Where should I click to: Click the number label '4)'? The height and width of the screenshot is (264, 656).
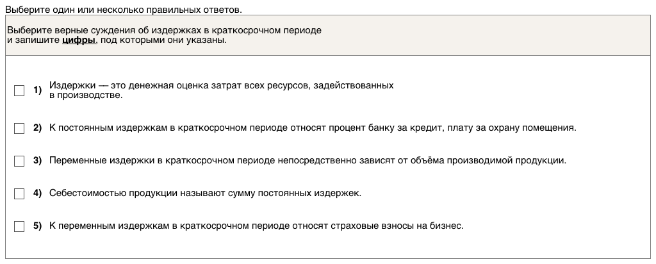(37, 193)
